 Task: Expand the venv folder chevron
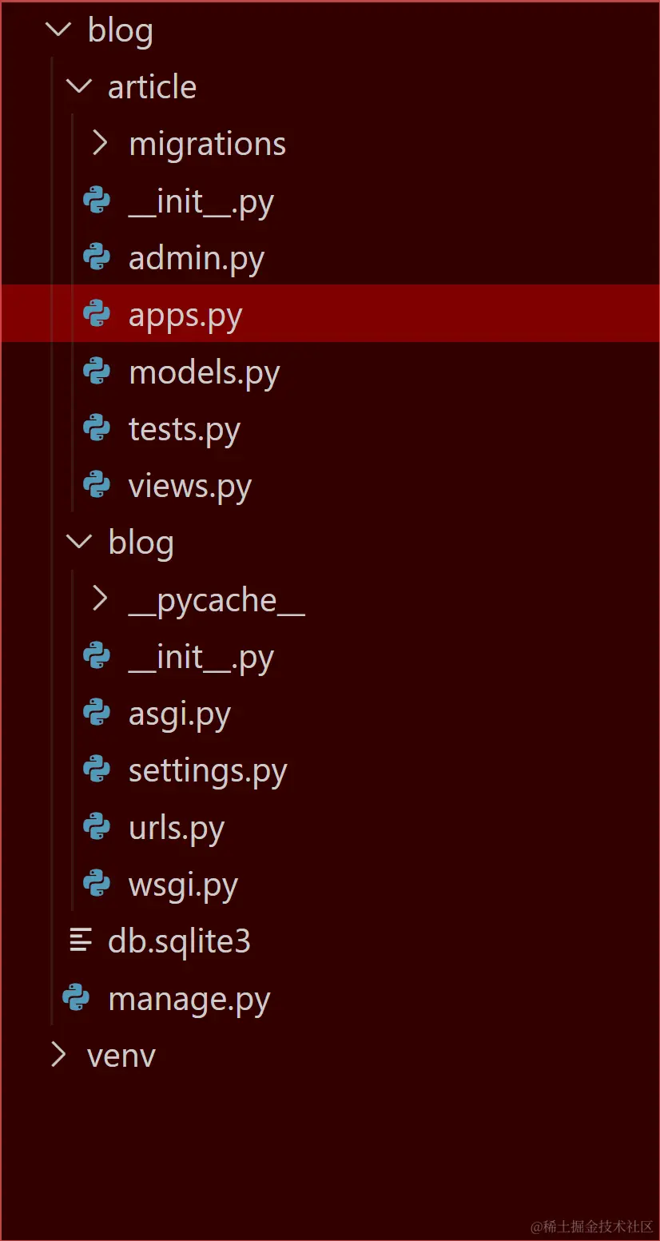tap(58, 1056)
